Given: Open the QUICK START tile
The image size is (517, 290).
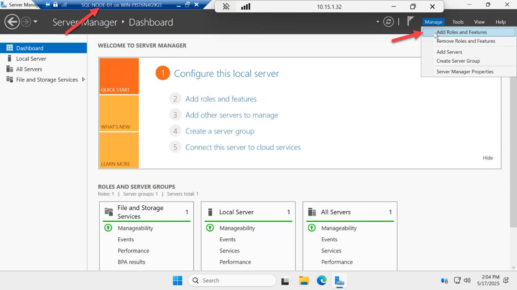Looking at the screenshot, I should tap(119, 76).
